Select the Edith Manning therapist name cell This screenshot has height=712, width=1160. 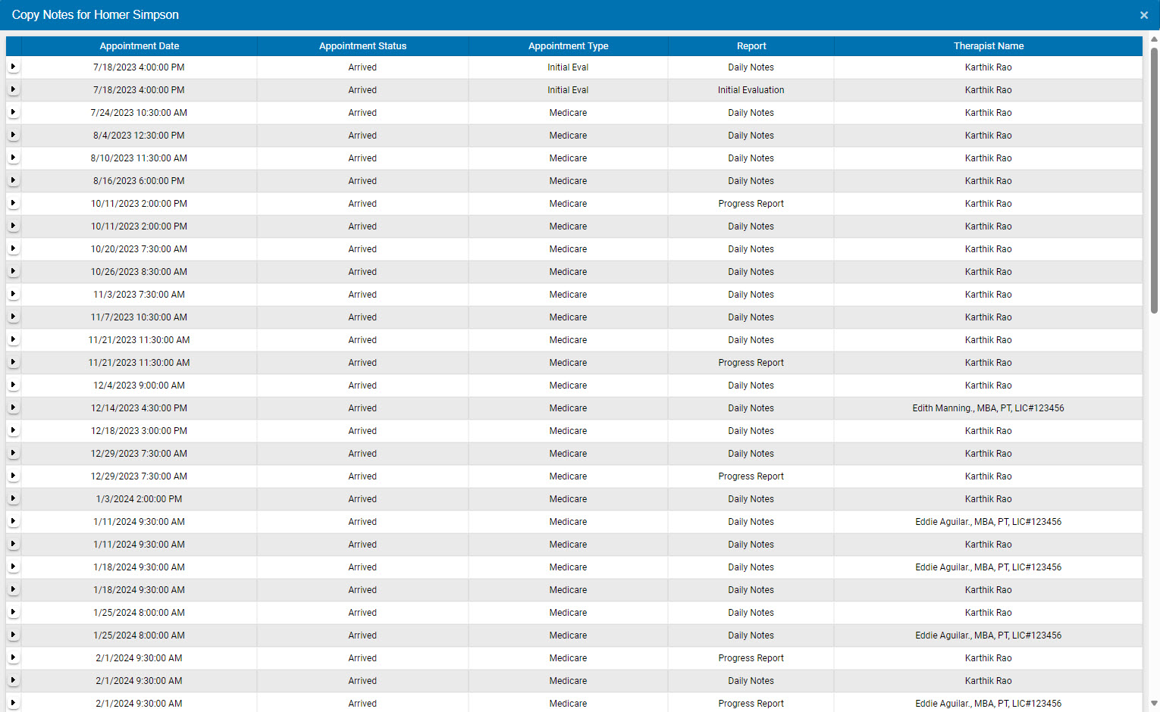988,408
